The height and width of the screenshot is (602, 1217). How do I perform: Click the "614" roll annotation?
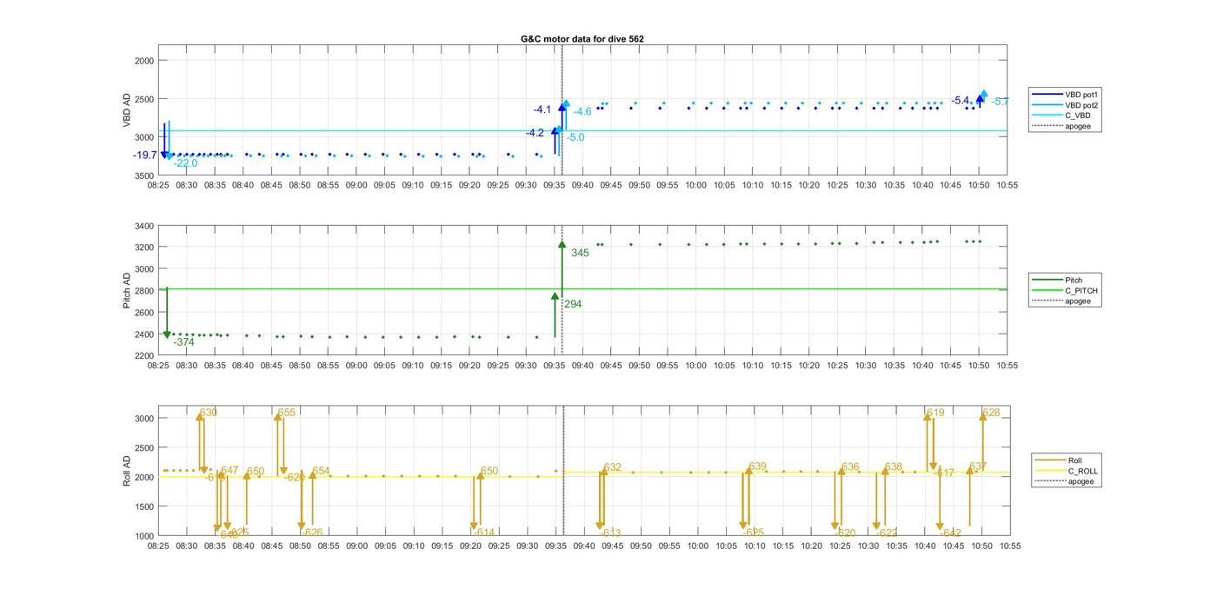(485, 533)
